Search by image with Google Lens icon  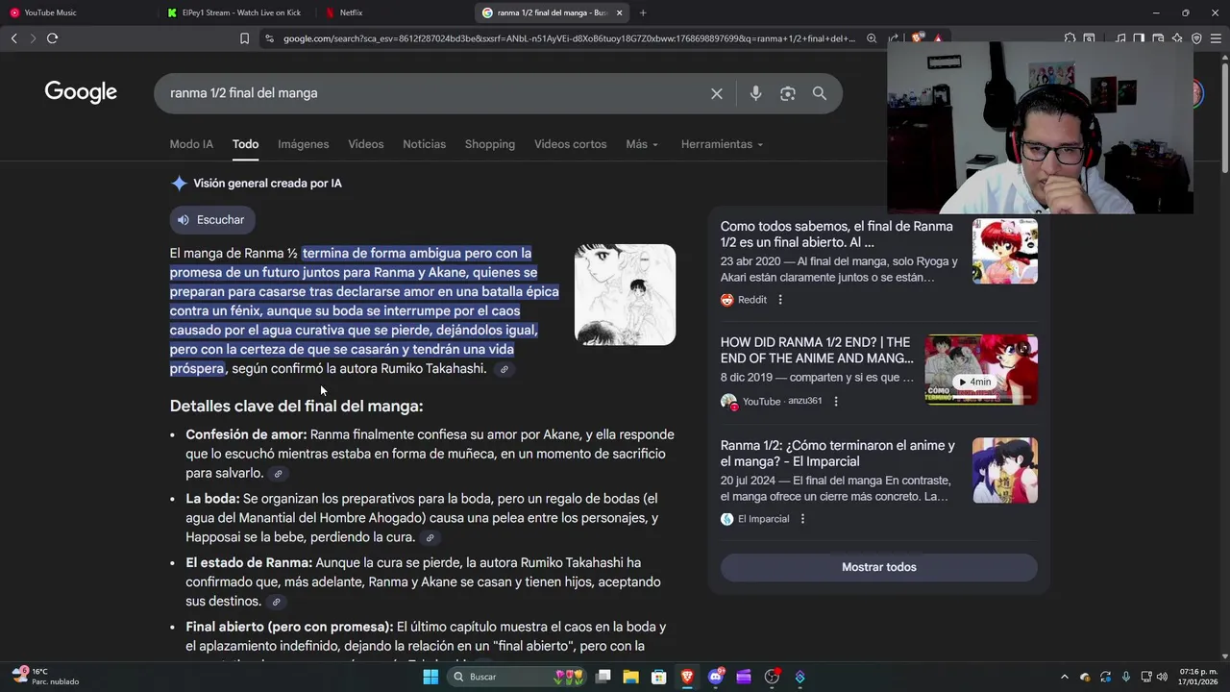click(x=788, y=93)
